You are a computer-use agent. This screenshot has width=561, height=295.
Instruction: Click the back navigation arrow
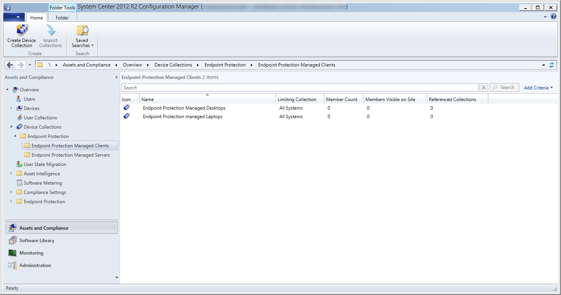pos(10,65)
